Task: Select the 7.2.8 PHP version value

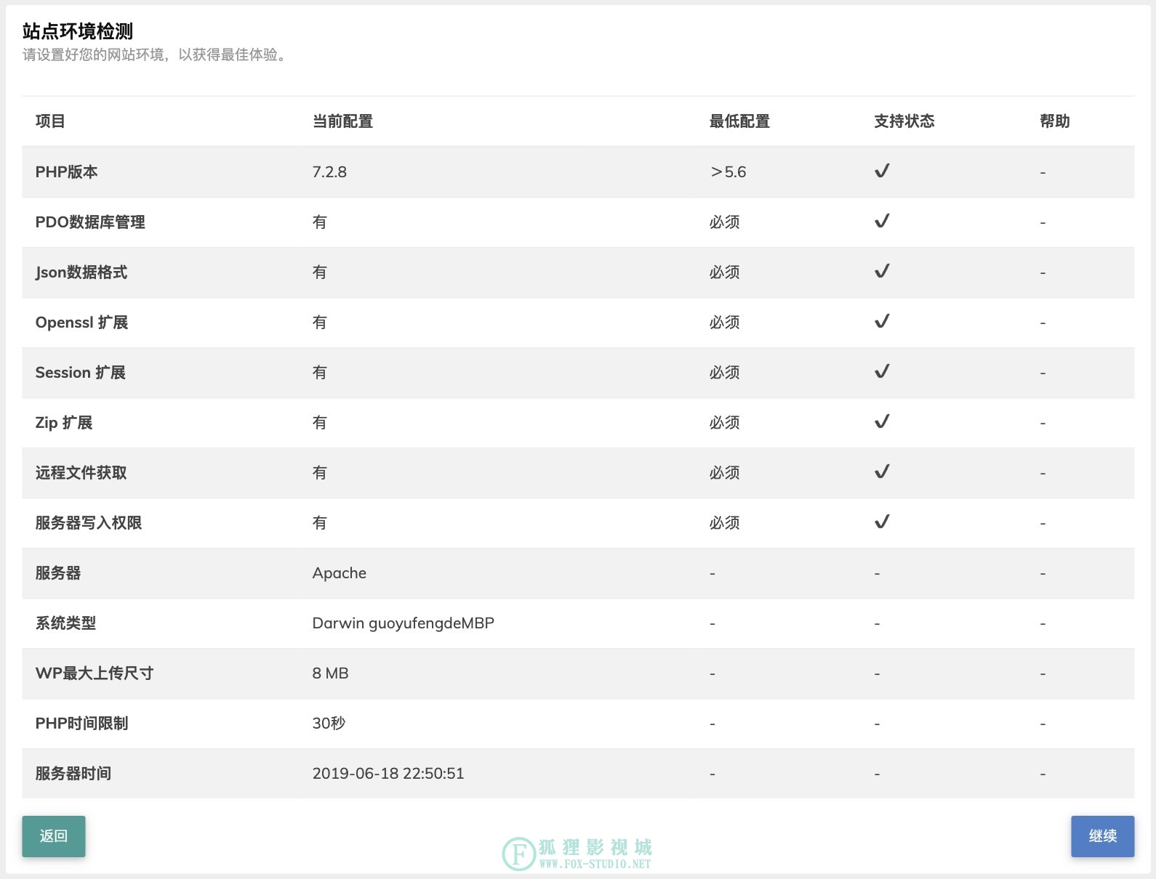Action: [329, 172]
